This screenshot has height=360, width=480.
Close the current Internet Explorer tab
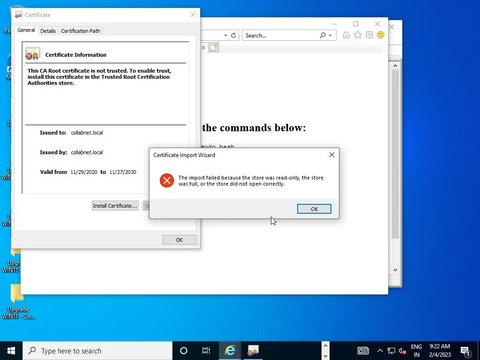203,48
